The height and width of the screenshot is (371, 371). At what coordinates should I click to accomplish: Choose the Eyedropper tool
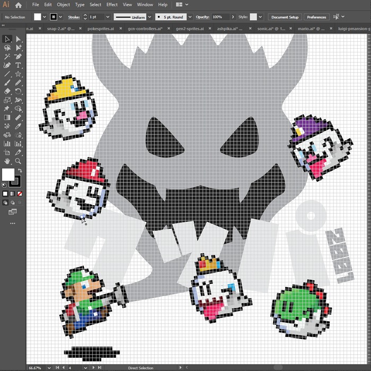pyautogui.click(x=19, y=127)
